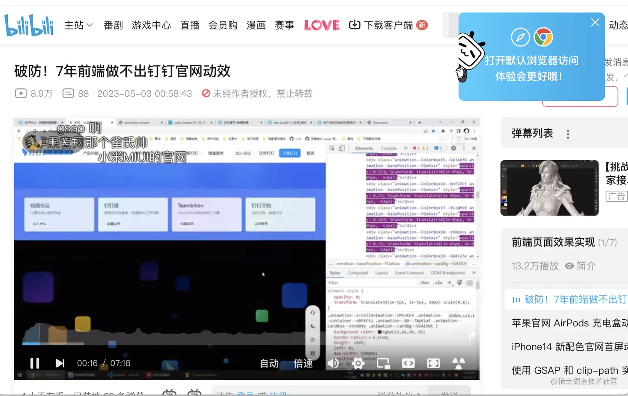628x396 pixels.
Task: Open the LOVE campaign logo
Action: [x=321, y=25]
